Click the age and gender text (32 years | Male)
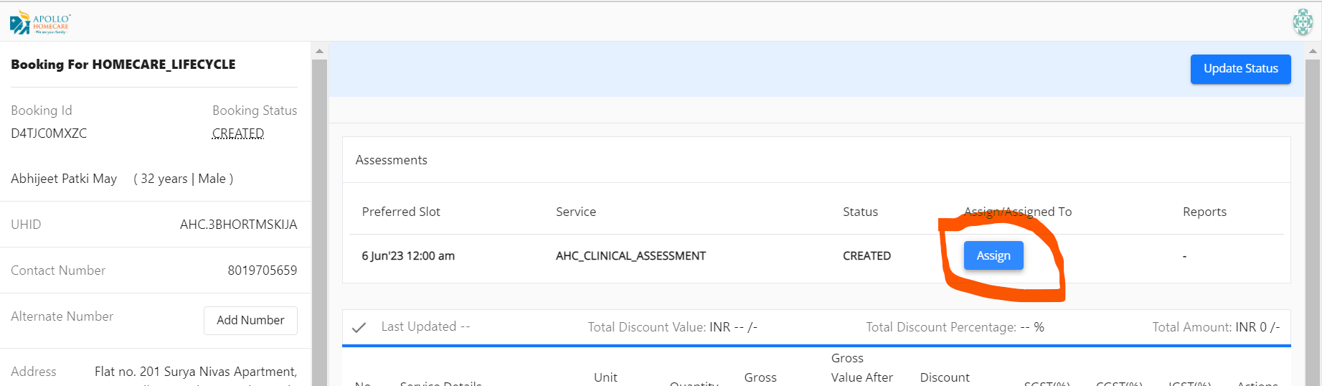This screenshot has height=386, width=1322. point(184,179)
